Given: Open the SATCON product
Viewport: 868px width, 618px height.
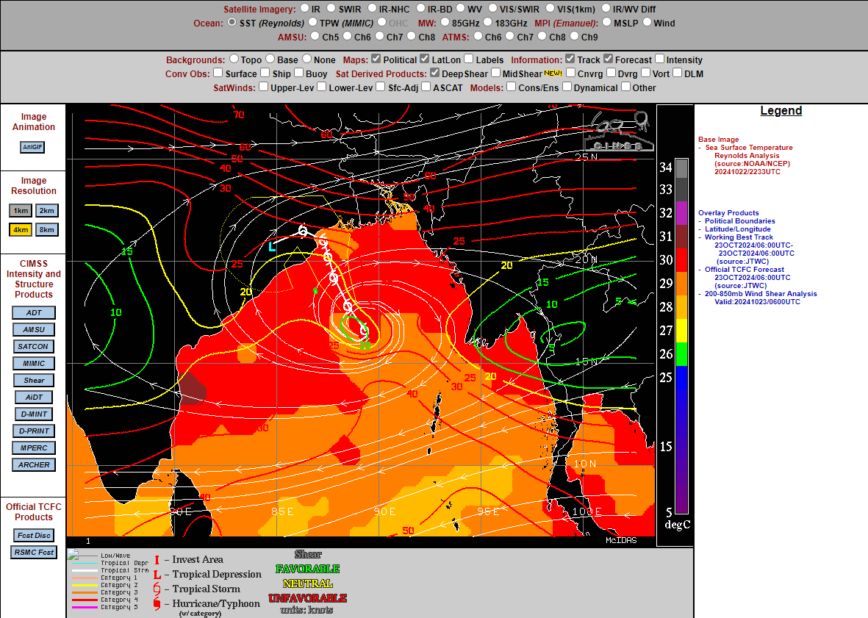Looking at the screenshot, I should (33, 346).
